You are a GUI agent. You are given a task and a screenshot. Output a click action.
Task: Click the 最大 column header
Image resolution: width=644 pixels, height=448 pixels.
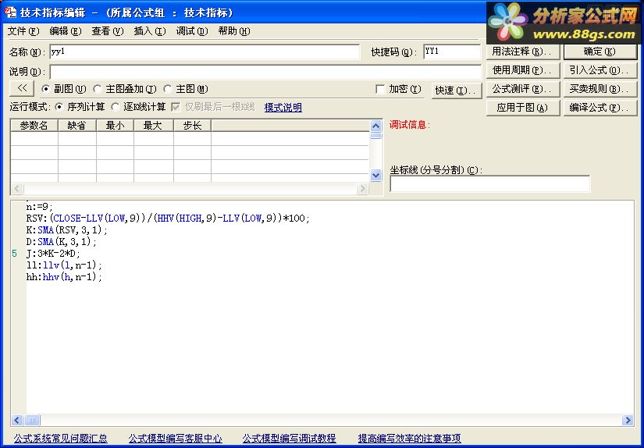click(x=154, y=125)
